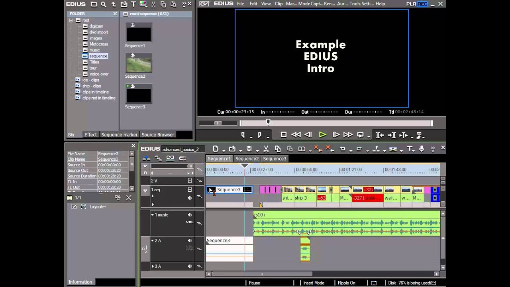Start playback with the green Play button
The image size is (510, 287).
[323, 135]
